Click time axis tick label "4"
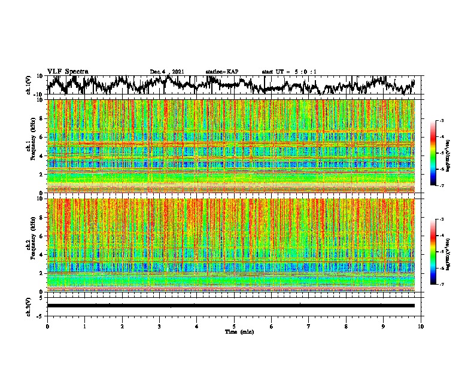This screenshot has width=474, height=366. pyautogui.click(x=197, y=327)
